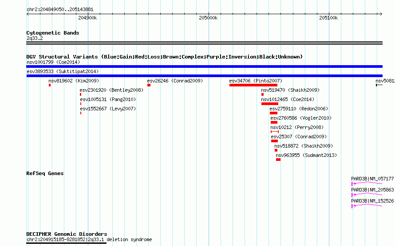Click the red bar under esv25307
This screenshot has height=246, width=395.
pyautogui.click(x=275, y=141)
